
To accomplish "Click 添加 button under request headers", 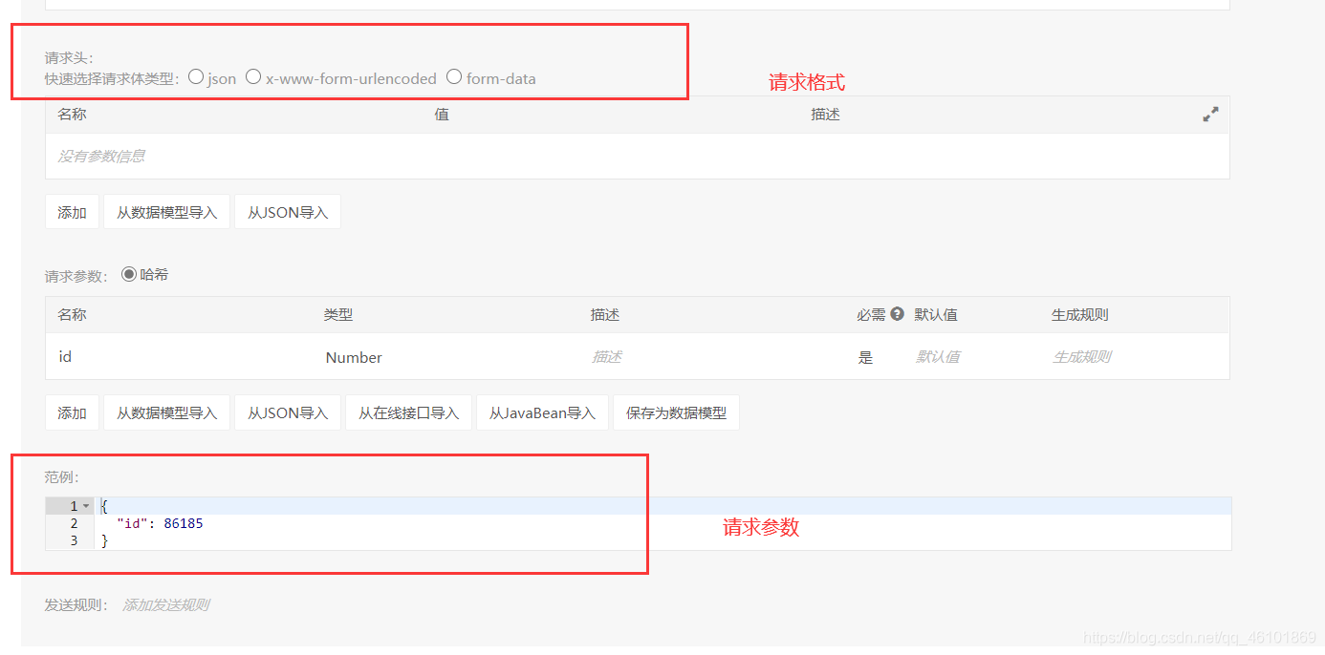I will tap(72, 212).
